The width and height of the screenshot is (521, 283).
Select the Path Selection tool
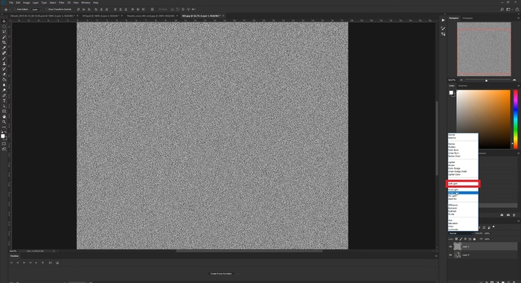[x=4, y=106]
